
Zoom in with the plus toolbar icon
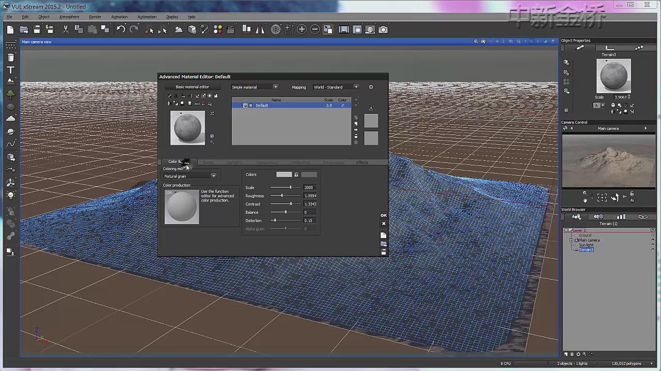[302, 29]
